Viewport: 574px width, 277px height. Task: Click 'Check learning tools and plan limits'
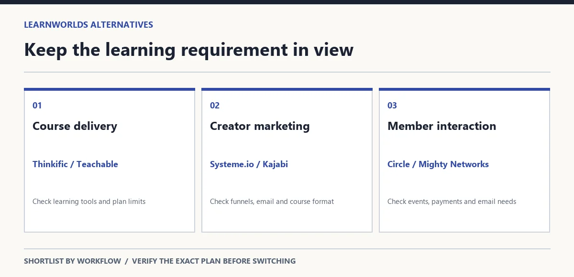click(x=89, y=202)
